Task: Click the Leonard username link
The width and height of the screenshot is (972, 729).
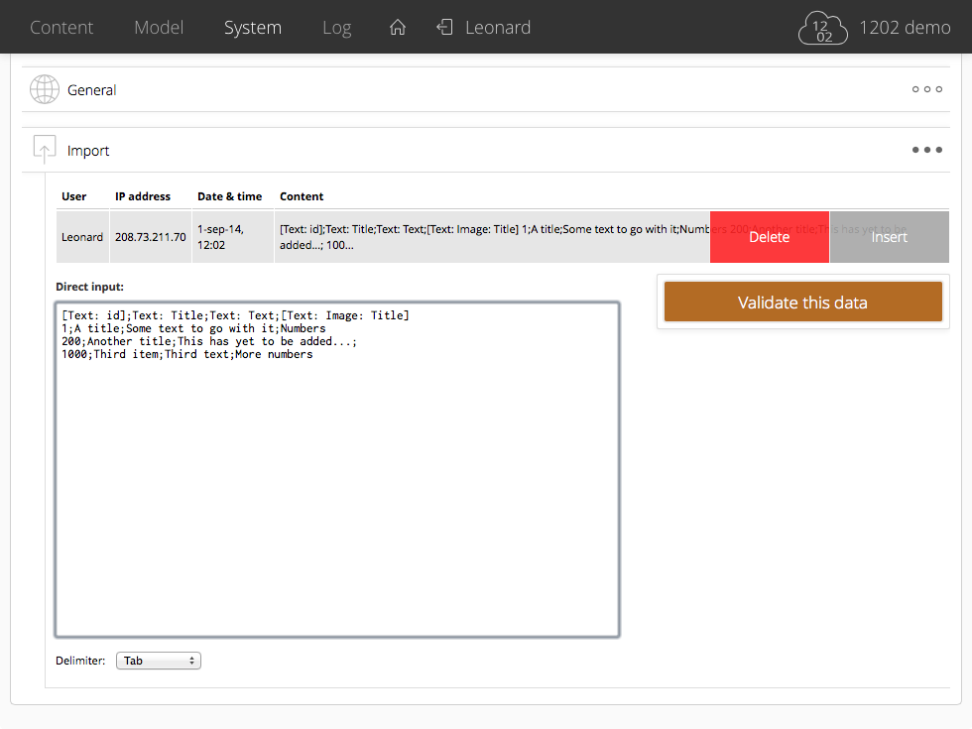Action: click(x=498, y=28)
